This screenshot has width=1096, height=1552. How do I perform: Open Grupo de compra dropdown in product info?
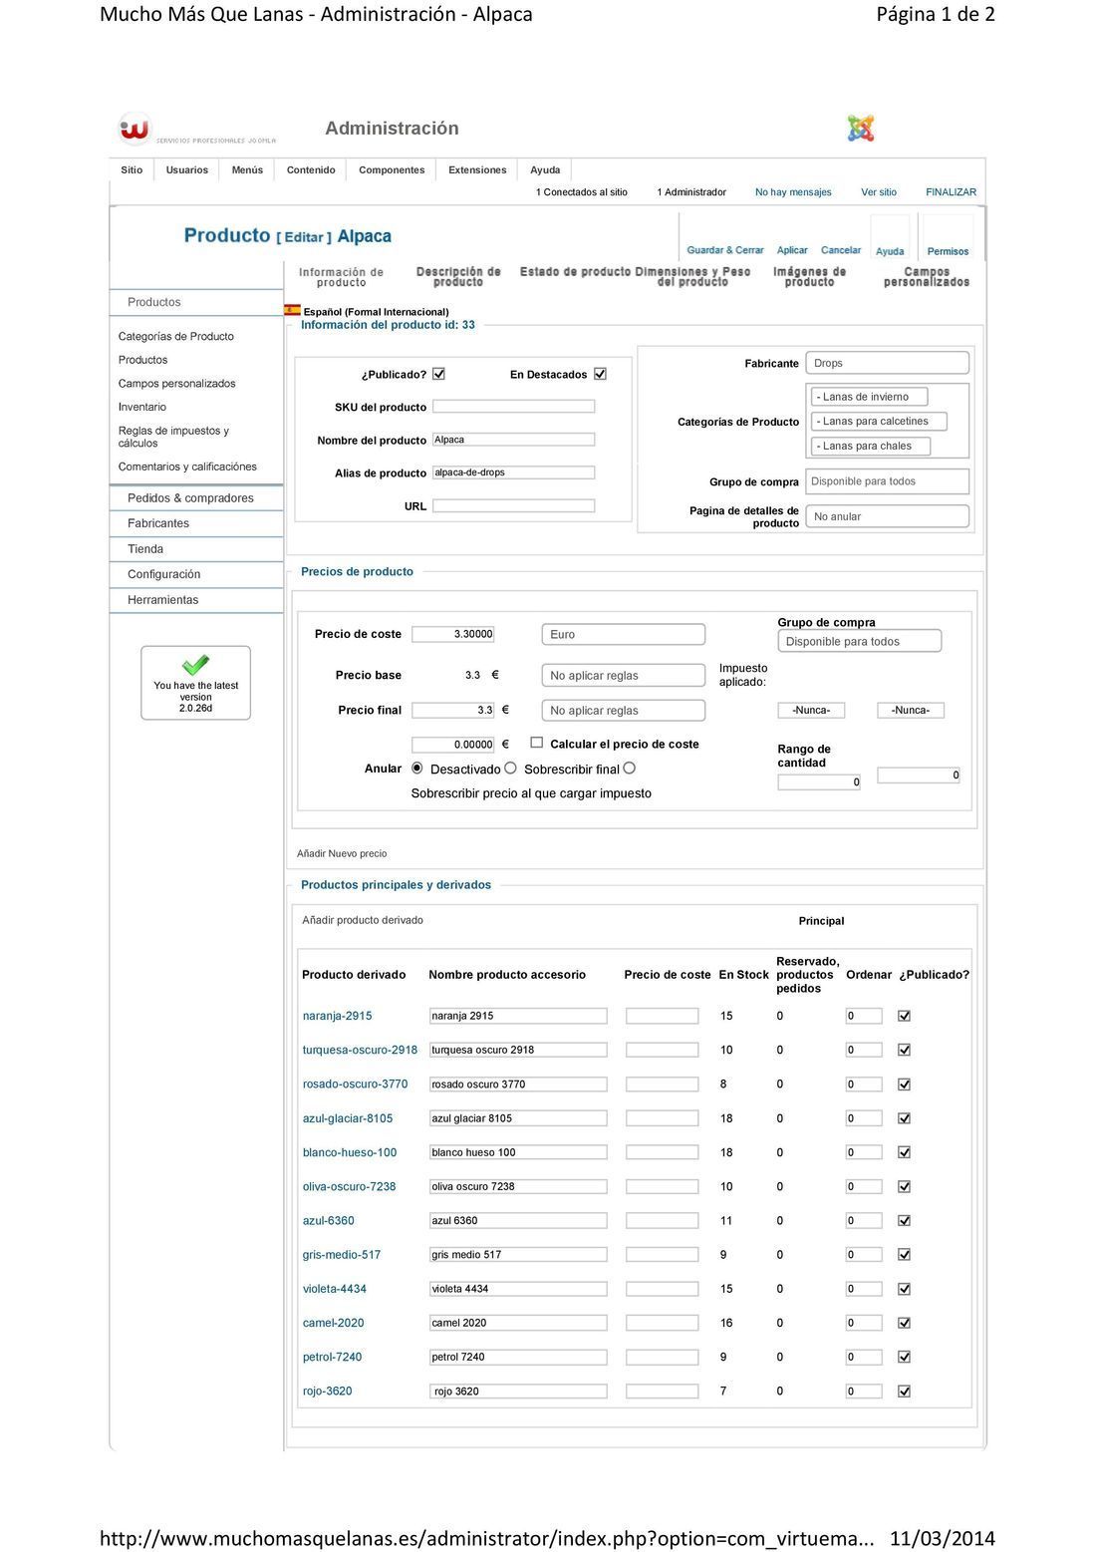(x=887, y=481)
